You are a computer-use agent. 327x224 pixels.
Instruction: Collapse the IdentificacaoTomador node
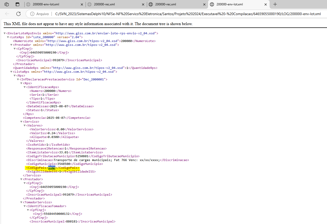click(25, 206)
